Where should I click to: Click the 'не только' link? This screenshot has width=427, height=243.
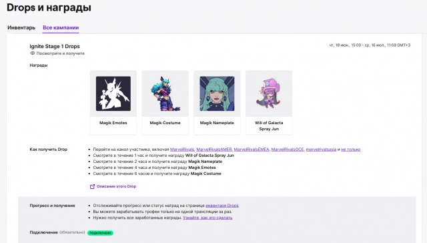[351, 150]
